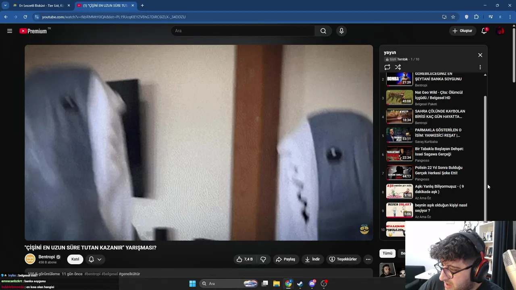Close the En Lezzetli Bisküvi tab

click(69, 6)
